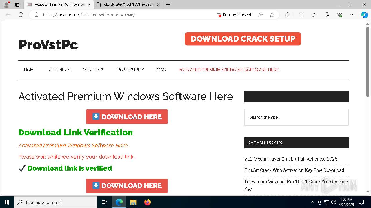Open Microsoft Edge on the taskbar
Screen dimensions: 371x208
pos(119,202)
